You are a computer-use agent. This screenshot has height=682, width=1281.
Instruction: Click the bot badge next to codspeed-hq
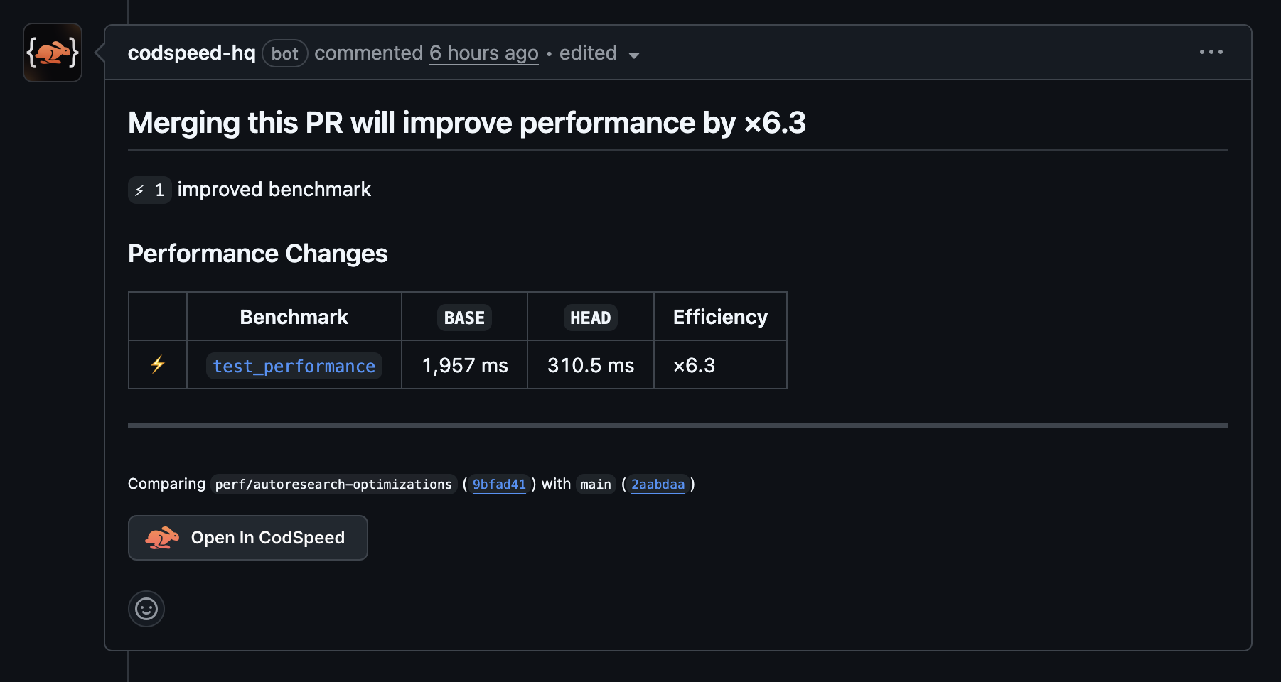tap(284, 53)
